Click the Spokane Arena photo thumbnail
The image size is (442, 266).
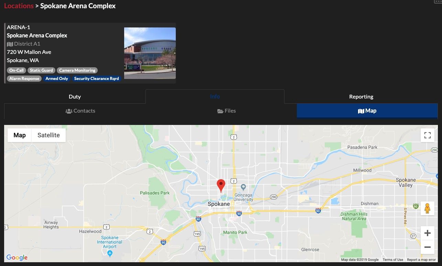(150, 53)
